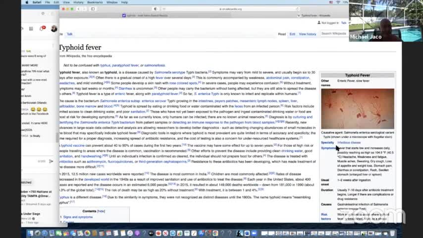Open the azithromycin link
The image size is (423, 238).
(x=96, y=162)
